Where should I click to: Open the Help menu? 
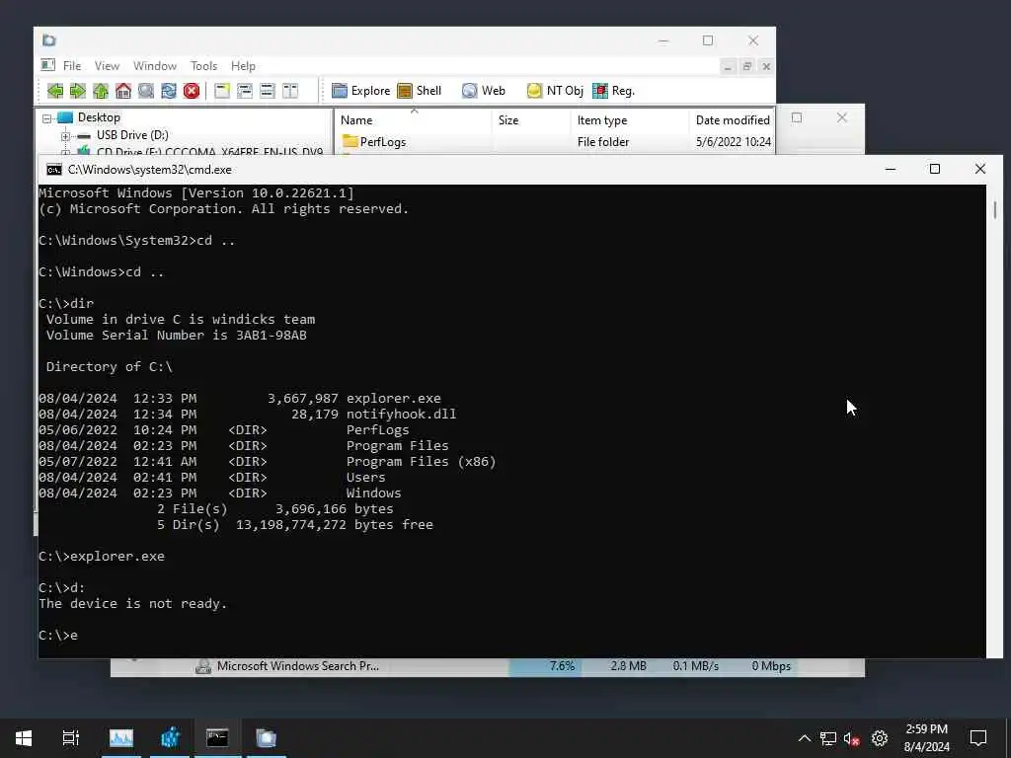(243, 66)
